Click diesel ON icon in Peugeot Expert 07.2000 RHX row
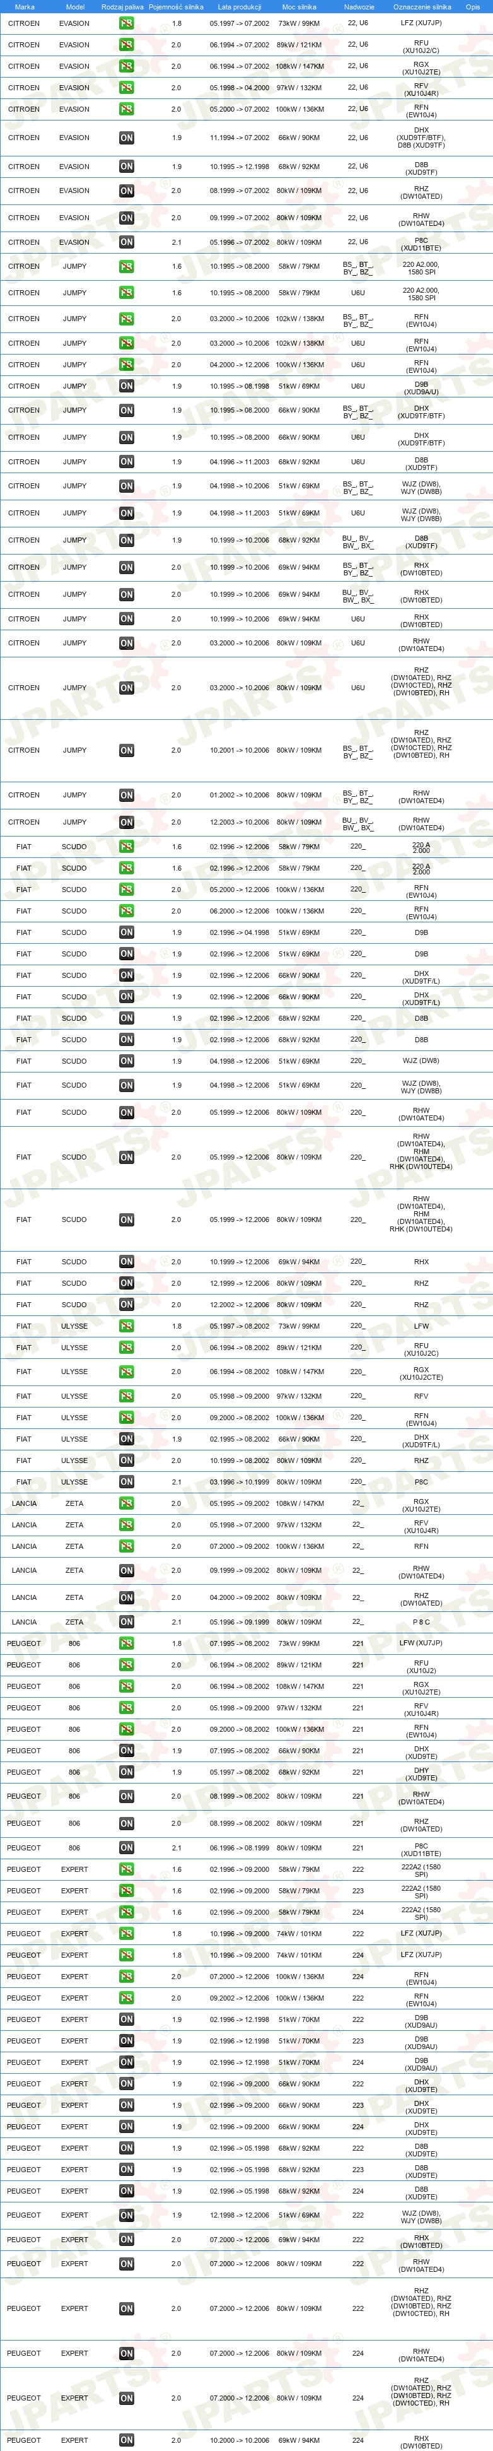This screenshot has width=493, height=2451. [126, 2240]
